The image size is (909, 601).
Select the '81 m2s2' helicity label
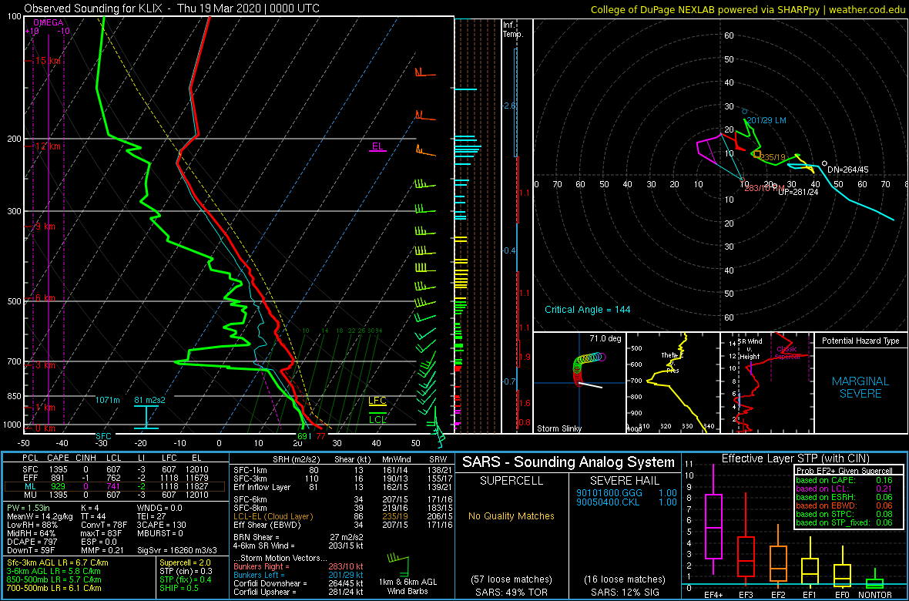tap(151, 400)
